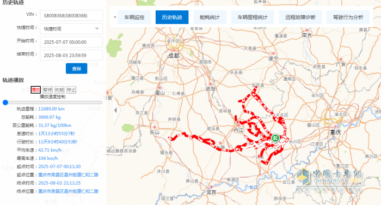Click the 开始时间 date field
The image size is (381, 205).
[71, 42]
